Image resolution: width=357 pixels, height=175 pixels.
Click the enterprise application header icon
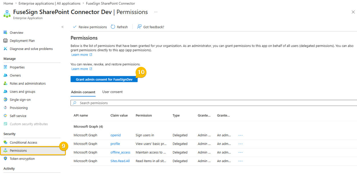[x=7, y=13]
